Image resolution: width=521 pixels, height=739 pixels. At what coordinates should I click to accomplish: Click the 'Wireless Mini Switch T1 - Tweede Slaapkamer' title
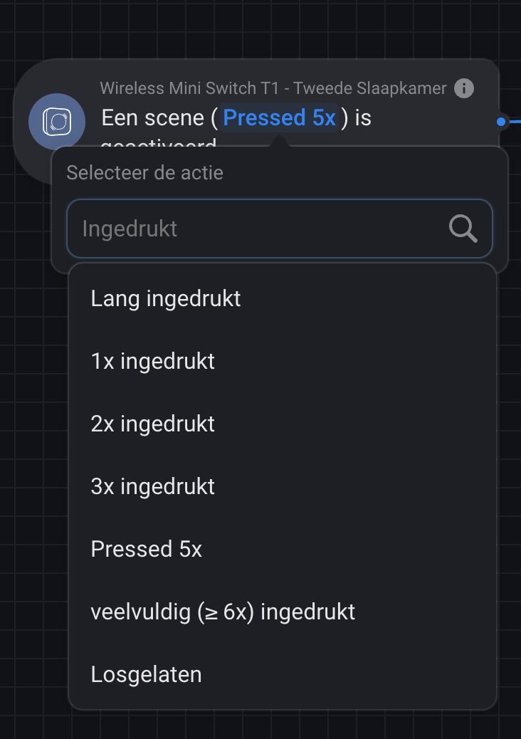click(x=273, y=88)
